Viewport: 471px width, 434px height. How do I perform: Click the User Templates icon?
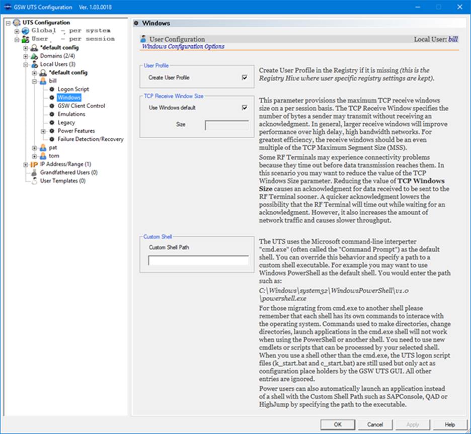(34, 181)
